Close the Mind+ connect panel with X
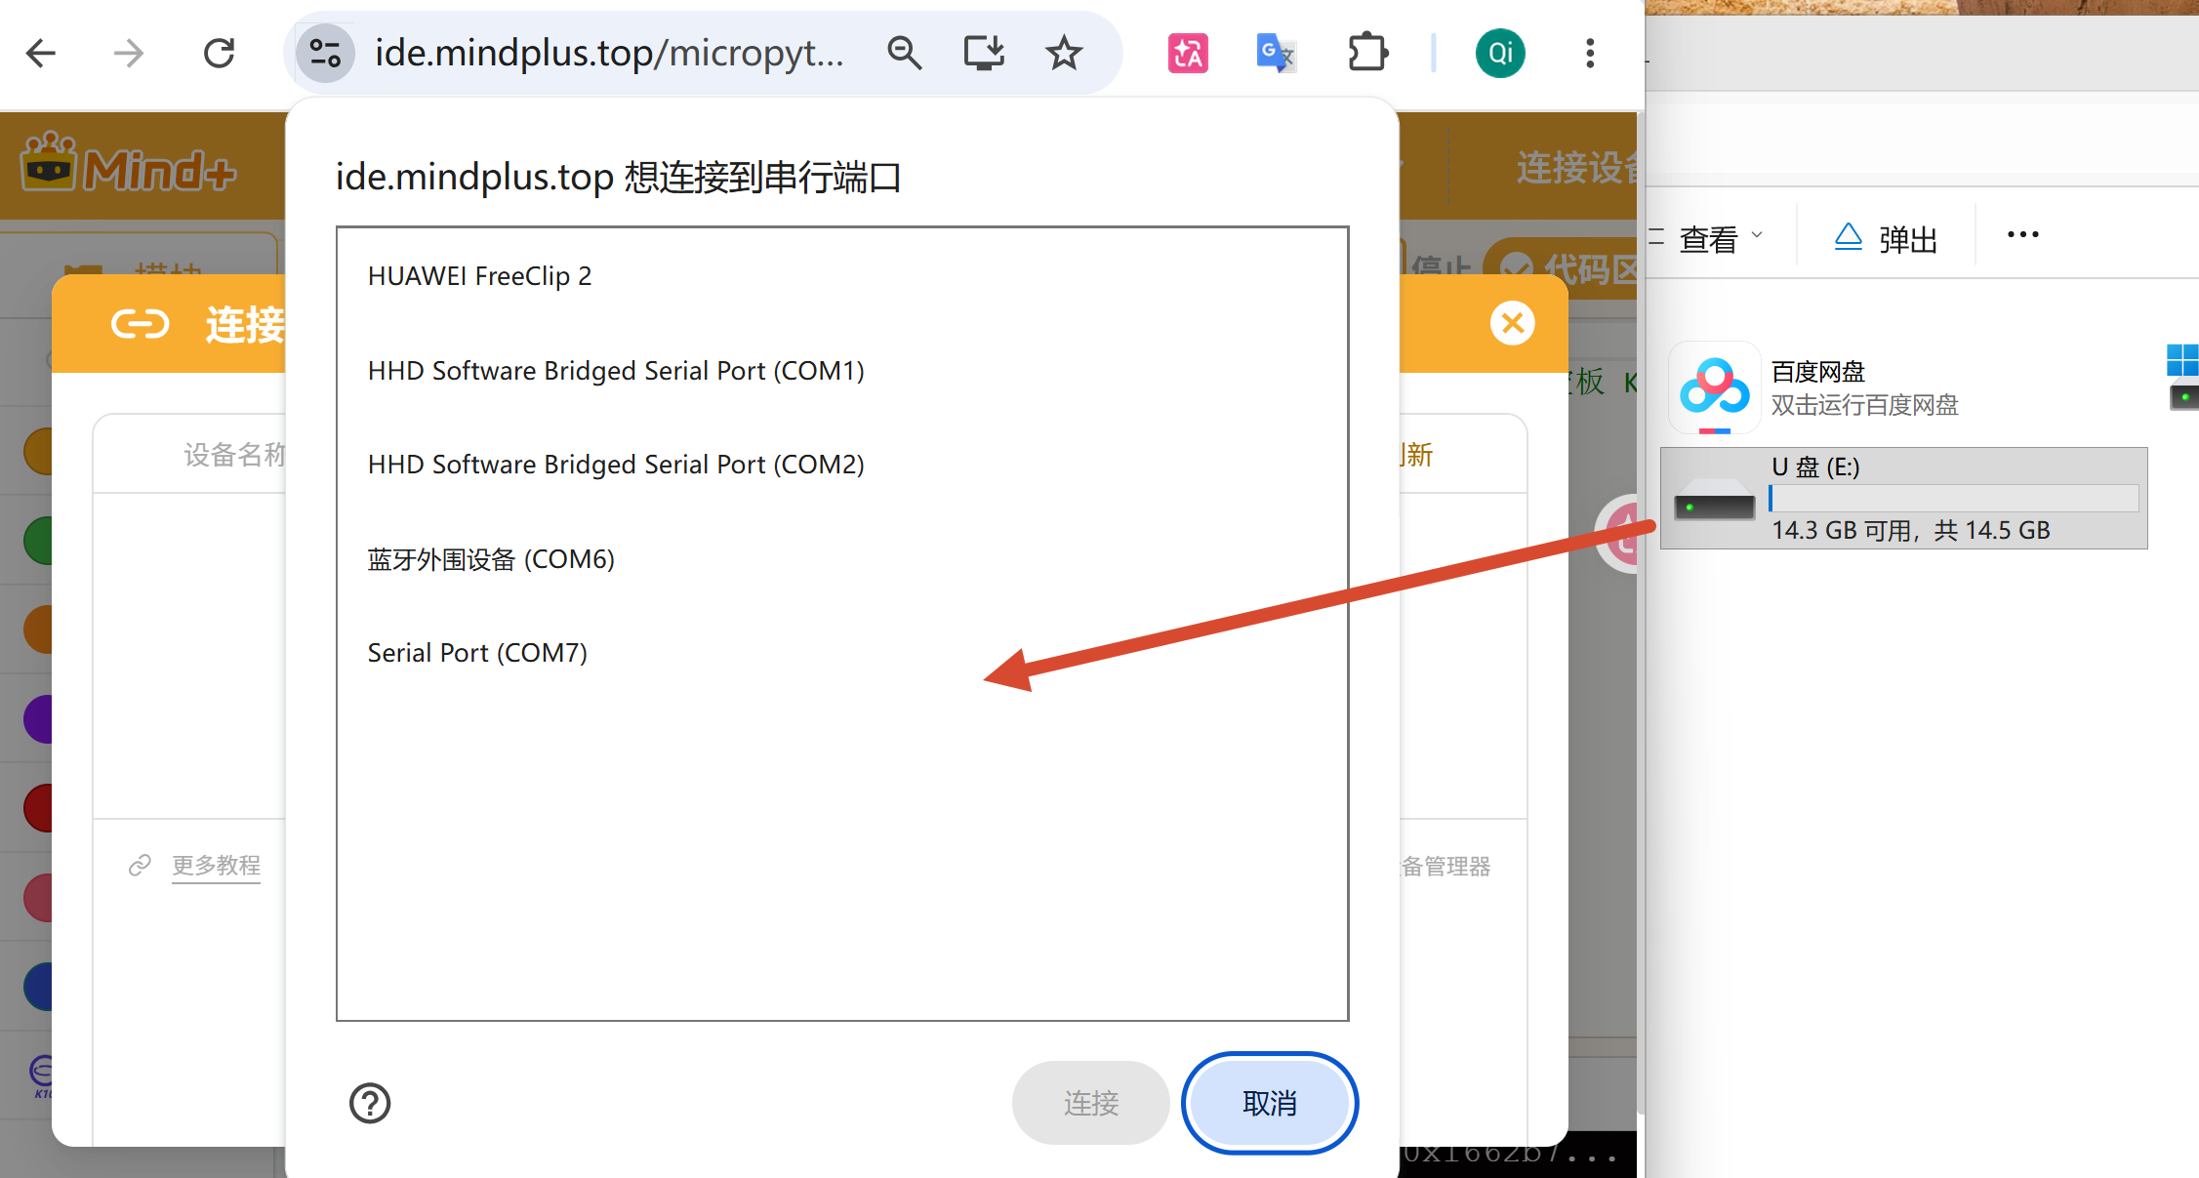The image size is (2199, 1178). [x=1513, y=323]
